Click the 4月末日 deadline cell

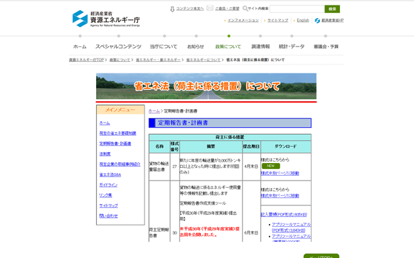(251, 166)
